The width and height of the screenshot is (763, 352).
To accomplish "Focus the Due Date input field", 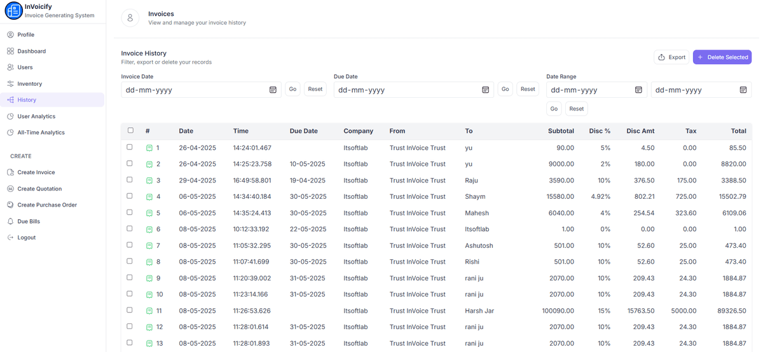I will point(413,90).
